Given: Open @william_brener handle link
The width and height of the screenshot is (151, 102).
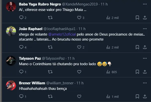Looking at the screenshot, I should pyautogui.click(x=60, y=83).
